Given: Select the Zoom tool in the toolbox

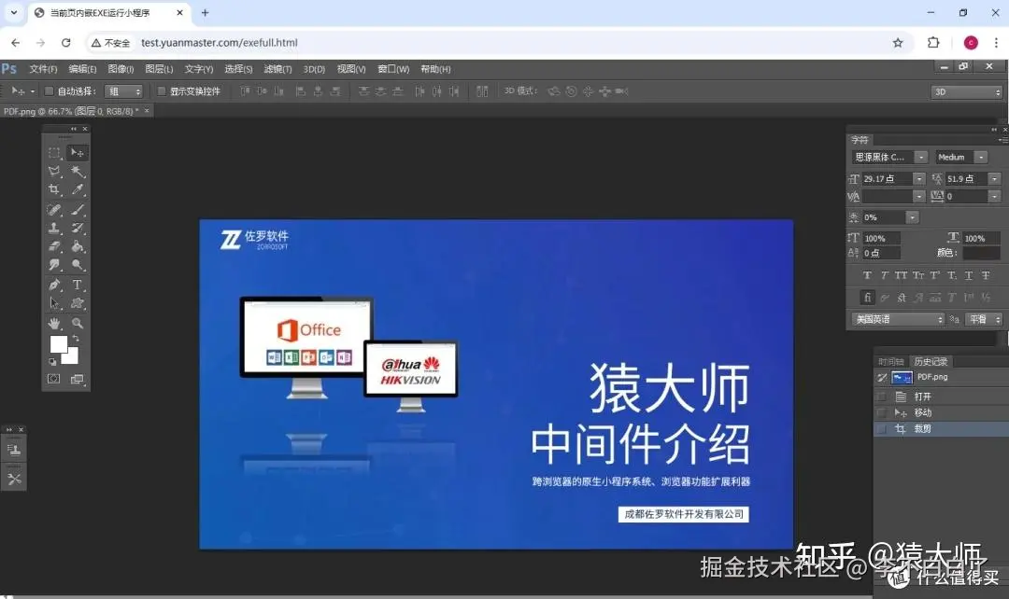Looking at the screenshot, I should point(78,323).
